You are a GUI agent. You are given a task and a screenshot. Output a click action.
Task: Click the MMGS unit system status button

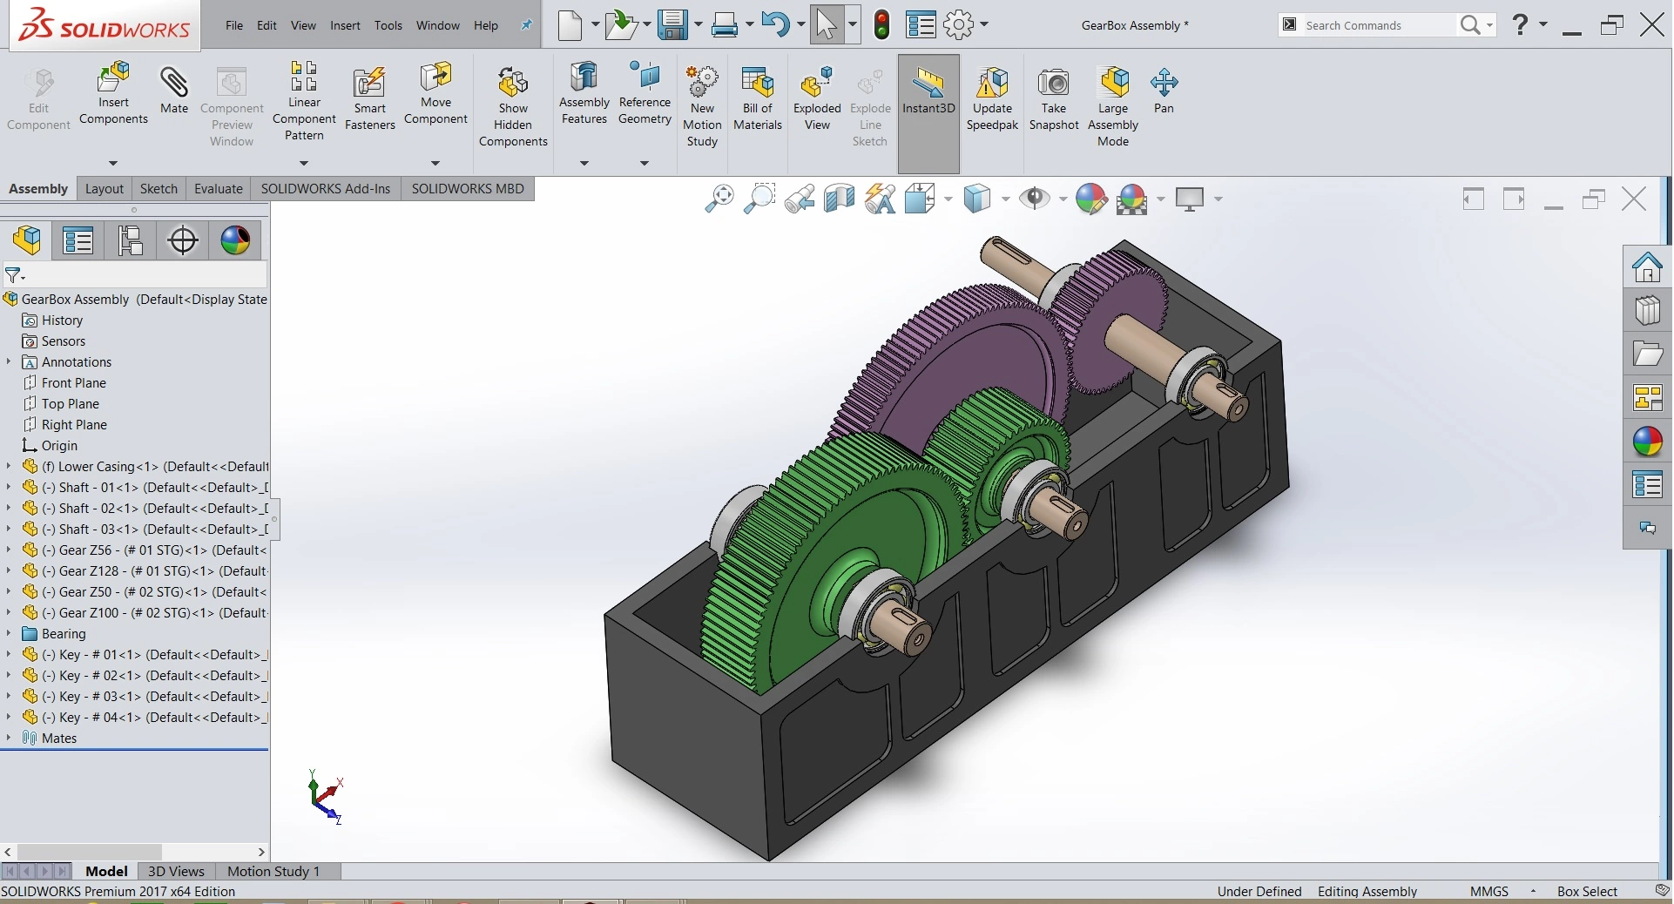click(x=1488, y=891)
